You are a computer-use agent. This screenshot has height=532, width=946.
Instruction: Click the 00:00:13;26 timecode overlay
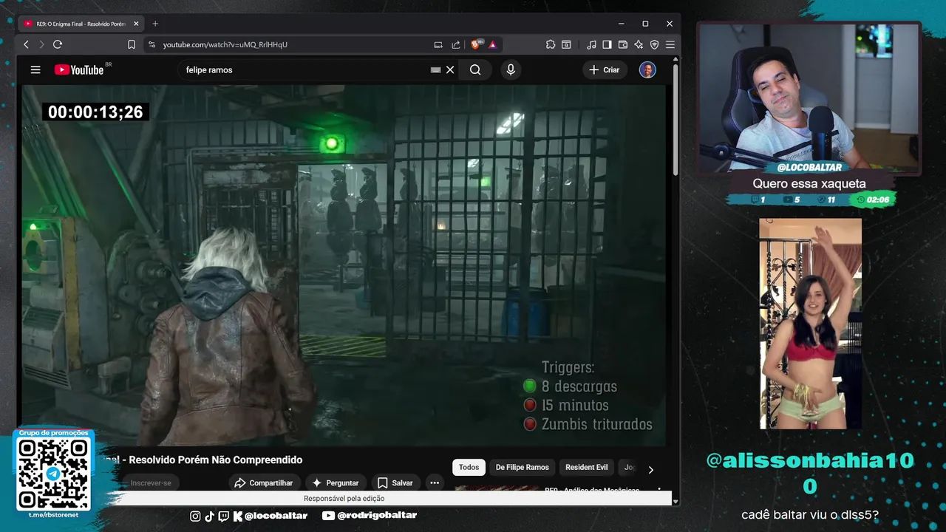tap(95, 112)
